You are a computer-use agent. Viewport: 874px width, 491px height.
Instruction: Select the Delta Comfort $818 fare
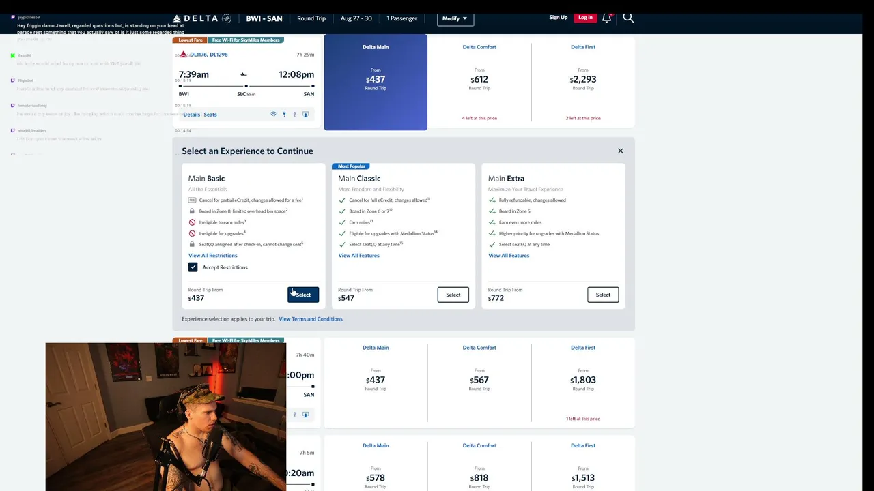coord(479,464)
